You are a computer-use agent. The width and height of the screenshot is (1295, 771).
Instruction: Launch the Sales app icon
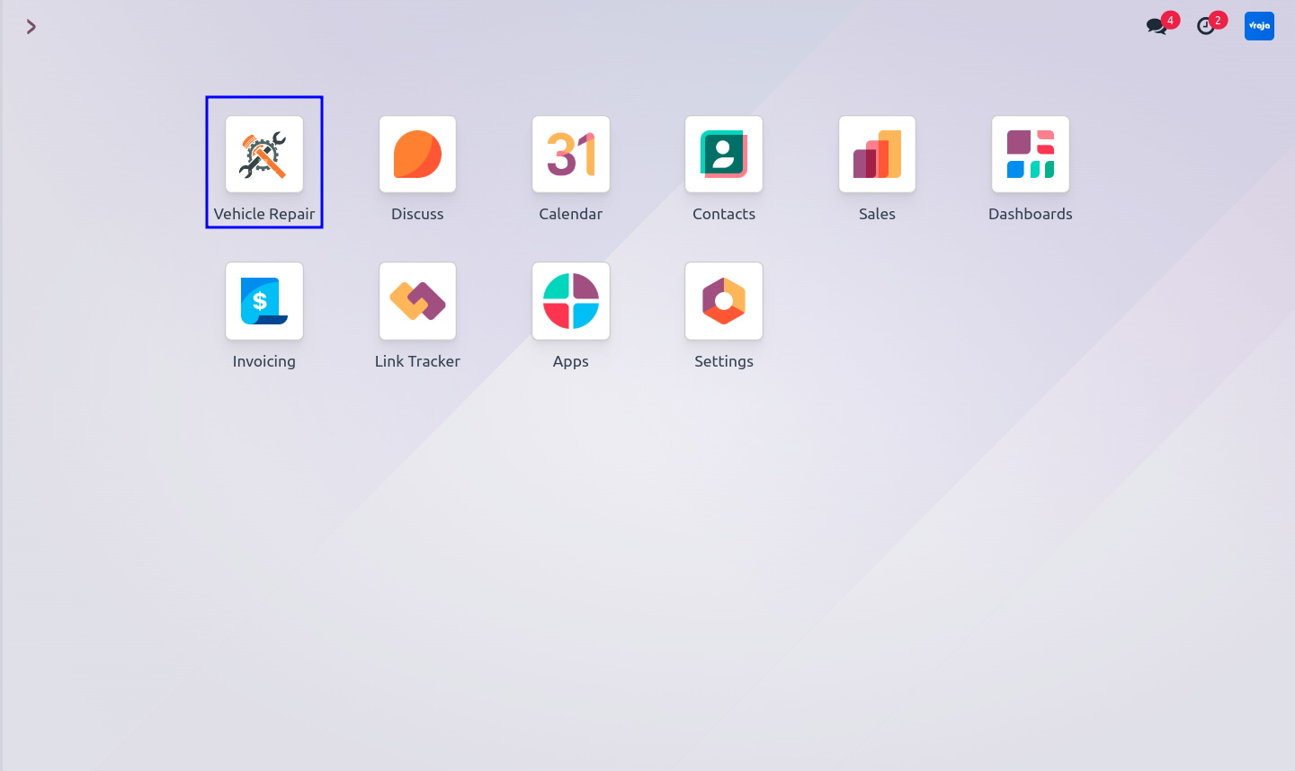877,154
